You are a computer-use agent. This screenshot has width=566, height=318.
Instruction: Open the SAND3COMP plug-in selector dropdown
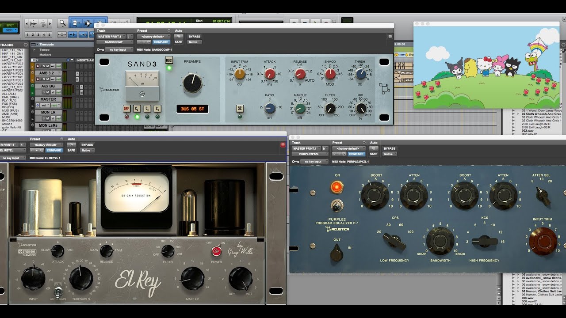click(115, 42)
